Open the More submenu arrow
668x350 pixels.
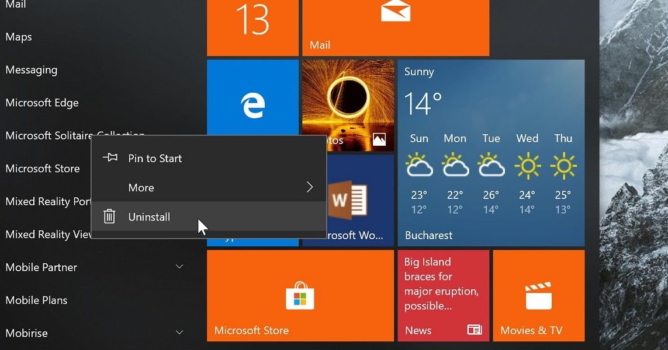pyautogui.click(x=310, y=187)
